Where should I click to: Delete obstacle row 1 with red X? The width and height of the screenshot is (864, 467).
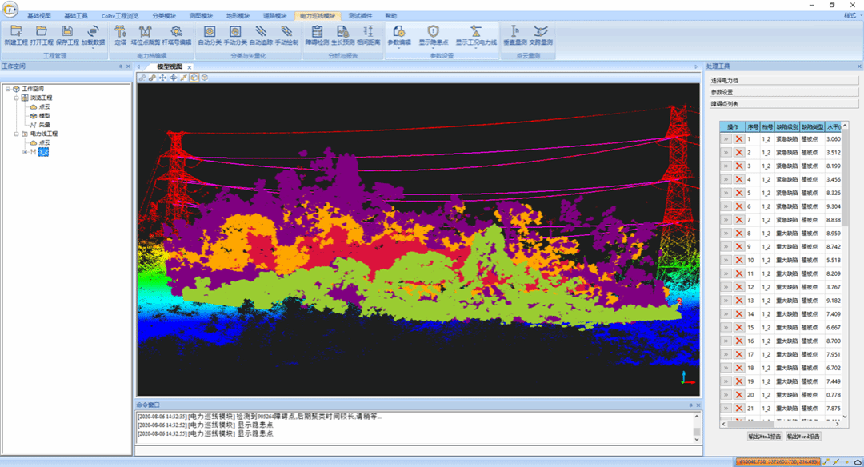click(x=739, y=139)
